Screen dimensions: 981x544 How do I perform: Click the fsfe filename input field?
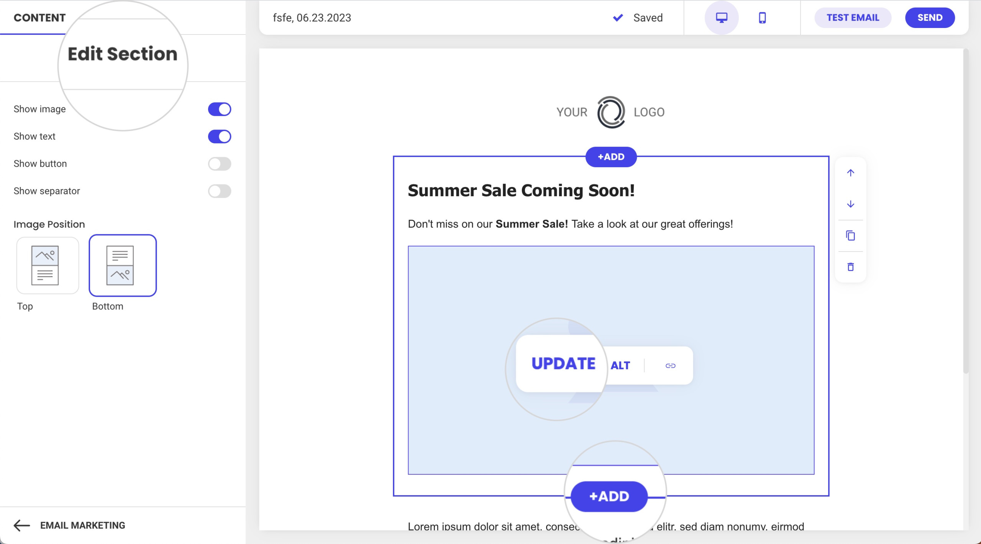point(312,17)
